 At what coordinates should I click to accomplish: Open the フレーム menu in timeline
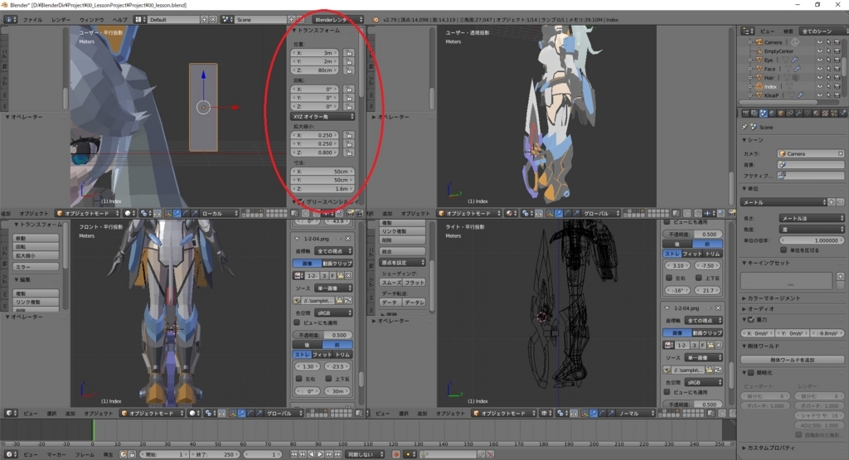point(85,454)
